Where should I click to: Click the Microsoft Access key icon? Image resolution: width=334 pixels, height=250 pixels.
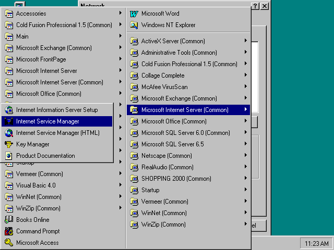[x=9, y=243]
